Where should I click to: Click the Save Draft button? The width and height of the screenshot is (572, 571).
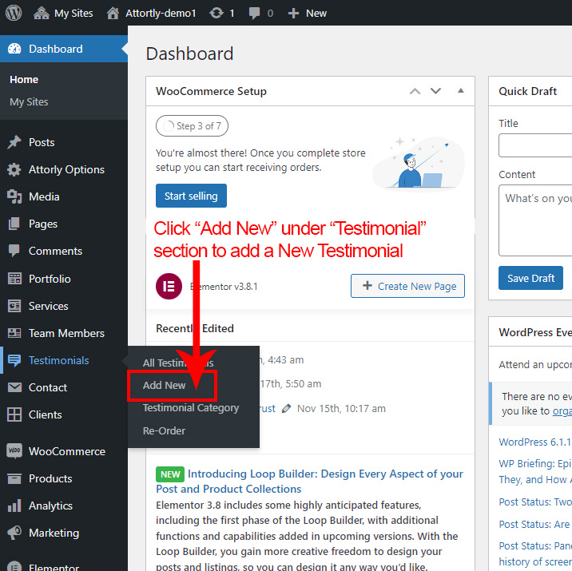coord(530,278)
